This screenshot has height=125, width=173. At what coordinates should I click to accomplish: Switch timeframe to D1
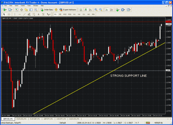(x=84, y=14)
